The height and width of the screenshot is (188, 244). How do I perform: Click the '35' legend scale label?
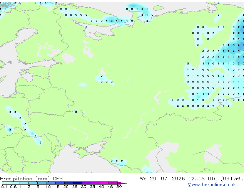[x=92, y=186]
